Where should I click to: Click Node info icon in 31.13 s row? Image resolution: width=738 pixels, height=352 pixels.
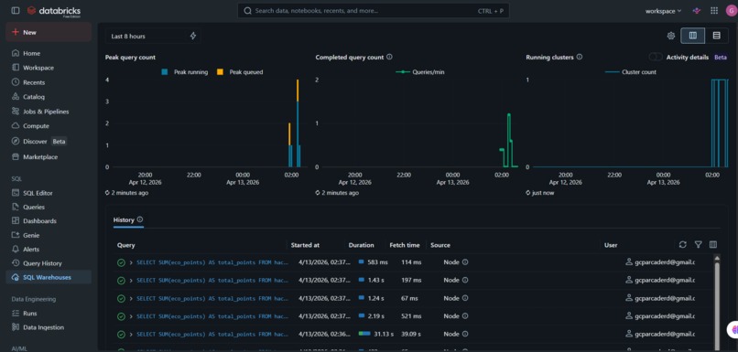(465, 334)
